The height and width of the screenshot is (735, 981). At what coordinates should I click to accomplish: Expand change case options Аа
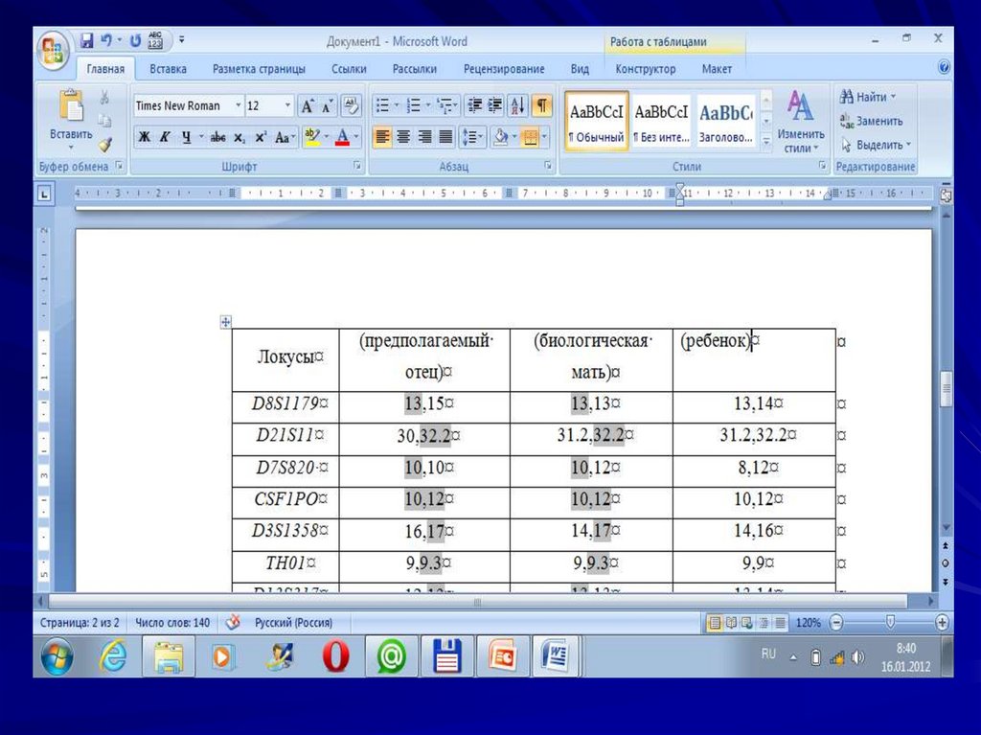click(x=284, y=137)
